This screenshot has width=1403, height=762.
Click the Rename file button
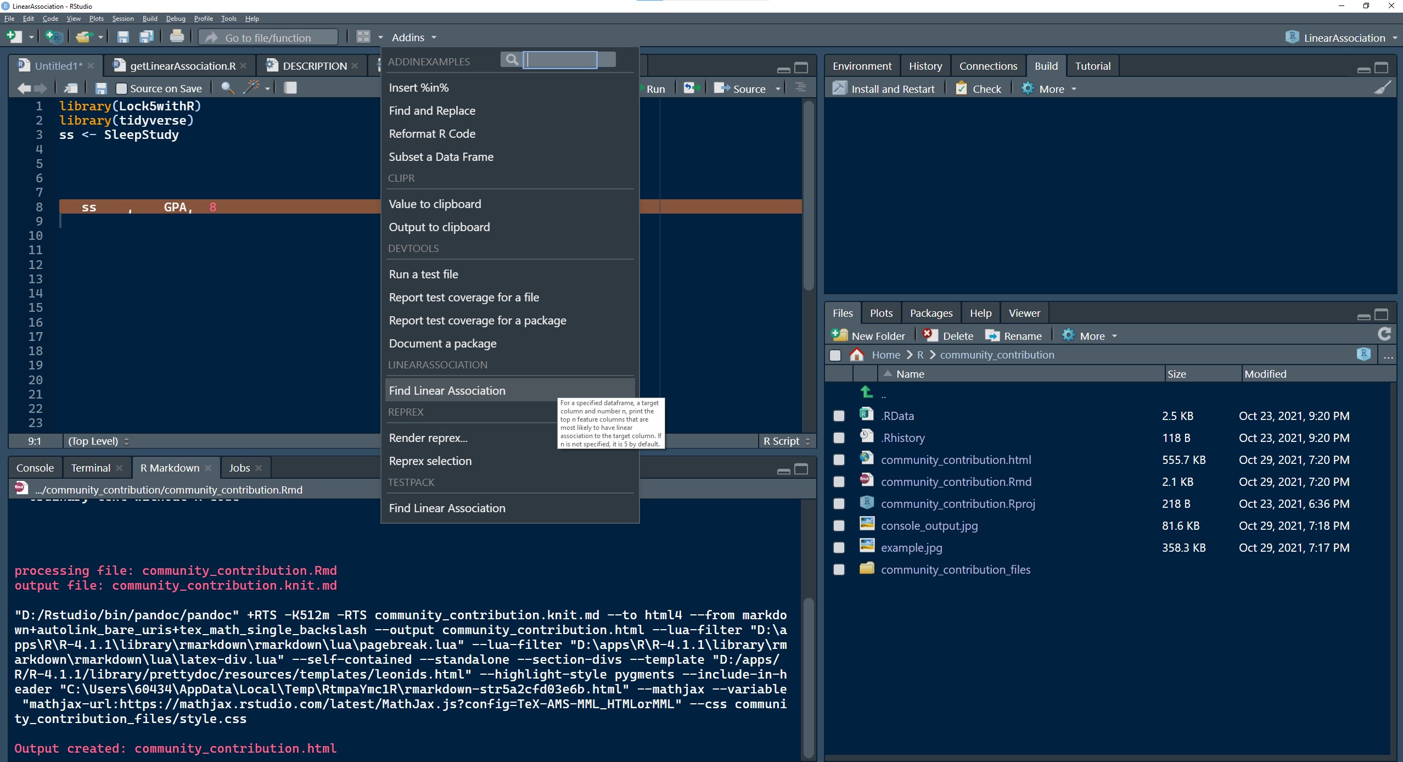(x=1013, y=336)
